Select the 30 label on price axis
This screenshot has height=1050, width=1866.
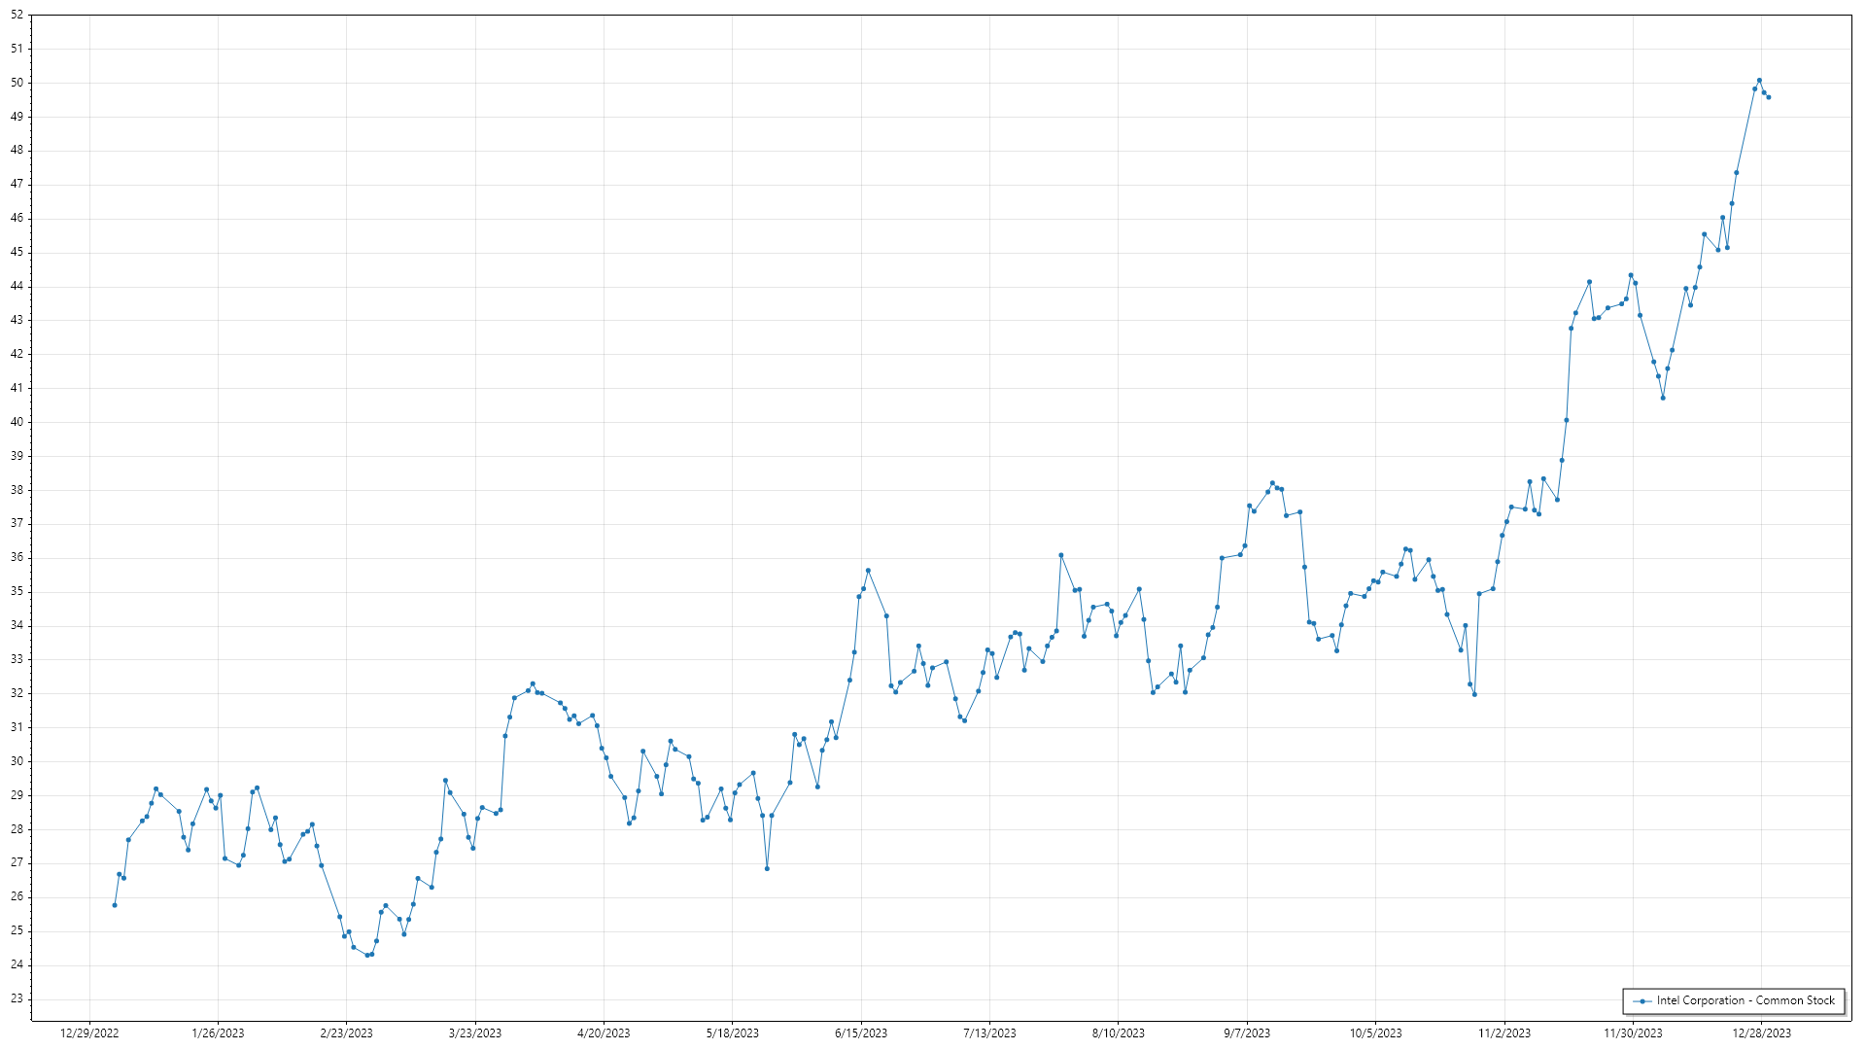[x=17, y=761]
